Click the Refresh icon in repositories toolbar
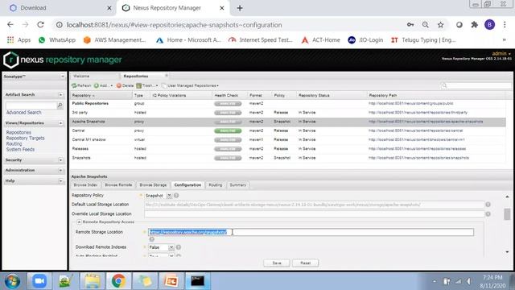 pos(74,85)
